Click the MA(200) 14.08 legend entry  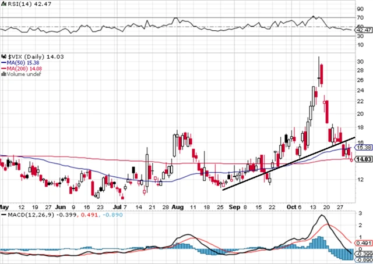(x=23, y=67)
